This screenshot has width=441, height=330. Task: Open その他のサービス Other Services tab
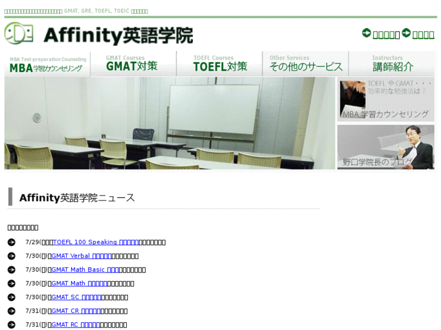click(x=306, y=64)
